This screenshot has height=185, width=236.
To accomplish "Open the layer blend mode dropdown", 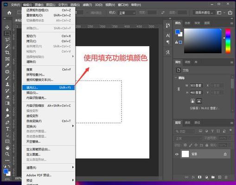I will click(188, 138).
